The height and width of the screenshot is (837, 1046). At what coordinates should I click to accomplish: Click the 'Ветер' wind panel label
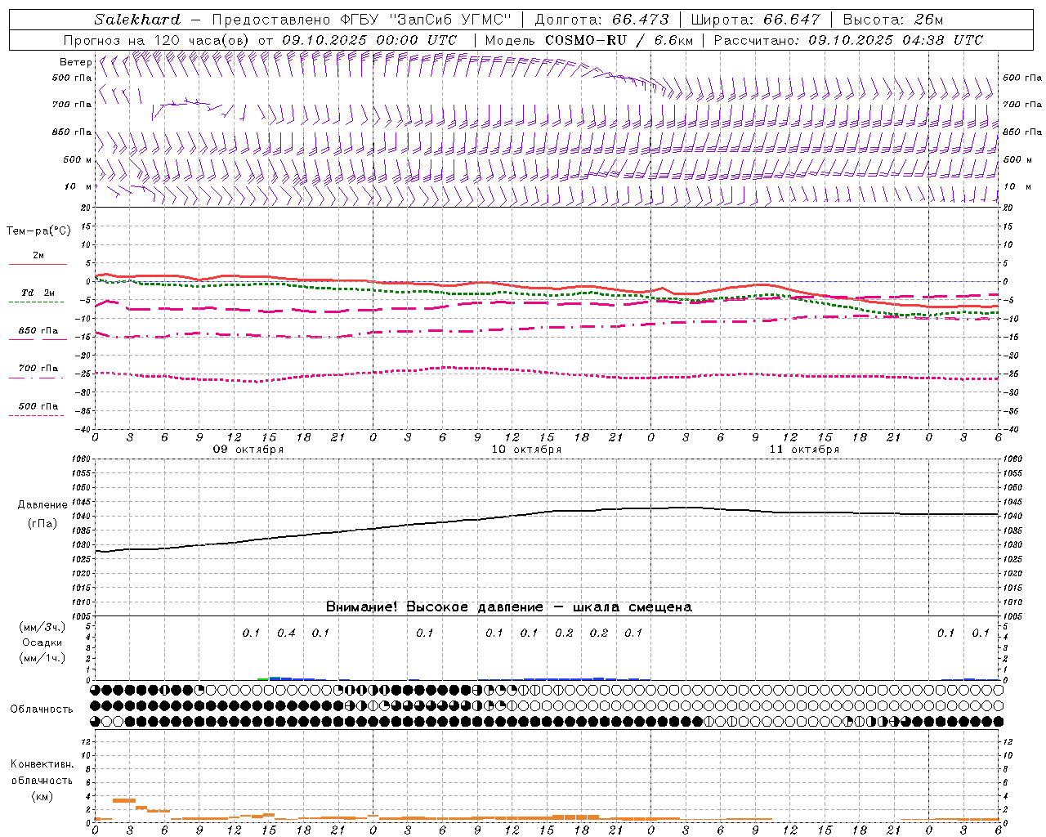75,62
